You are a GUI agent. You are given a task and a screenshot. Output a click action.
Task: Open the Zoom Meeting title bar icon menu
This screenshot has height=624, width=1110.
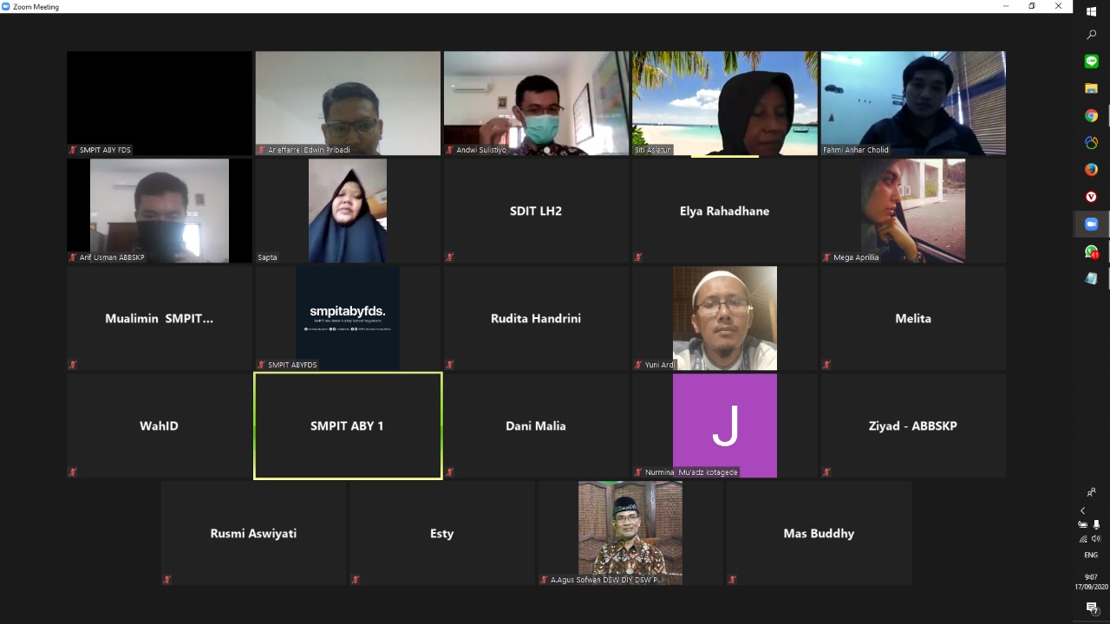point(6,6)
